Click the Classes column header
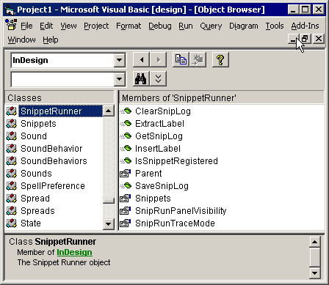Viewport: 329px width, 285px height. 59,98
